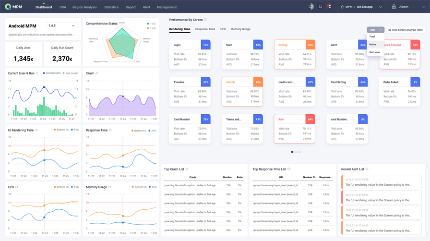Refresh the Crash chart

97,73
